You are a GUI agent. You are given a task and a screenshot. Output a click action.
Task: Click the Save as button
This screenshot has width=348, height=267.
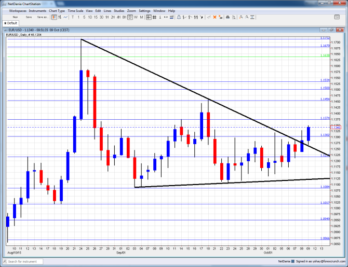[x=43, y=17]
